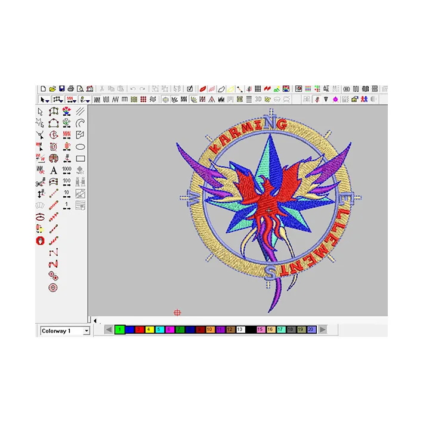Pick mint color swatch 17

tap(280, 329)
